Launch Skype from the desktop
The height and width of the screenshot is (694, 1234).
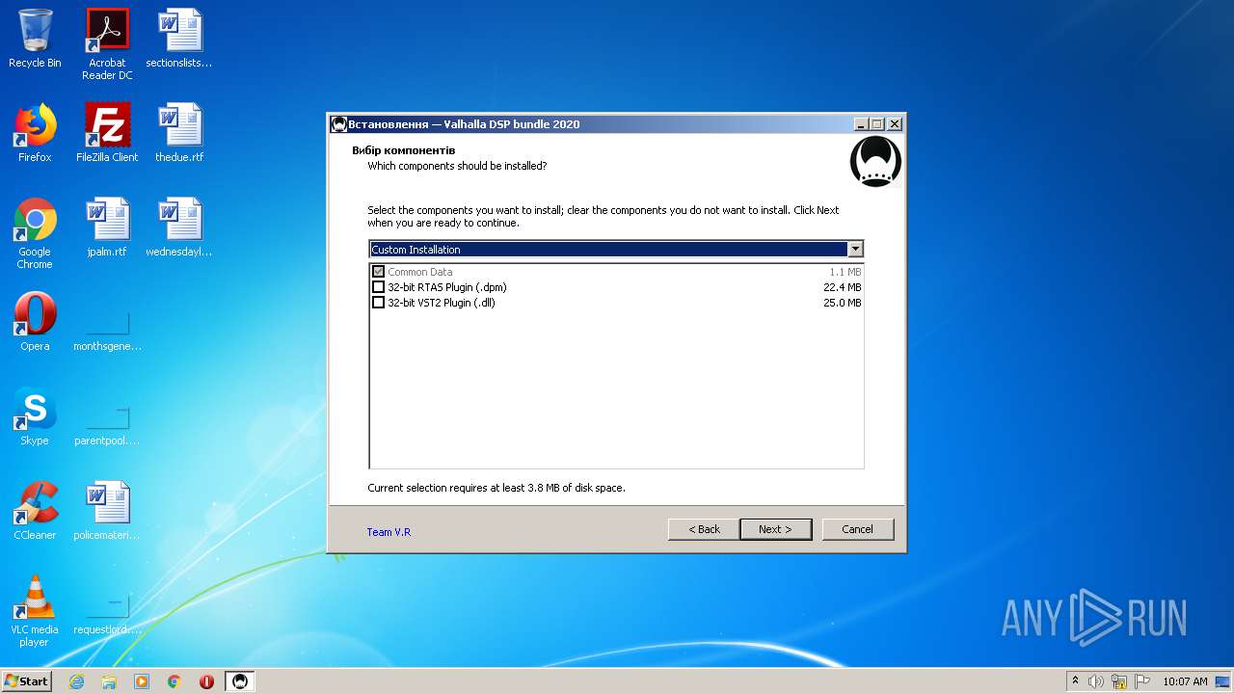pyautogui.click(x=35, y=416)
